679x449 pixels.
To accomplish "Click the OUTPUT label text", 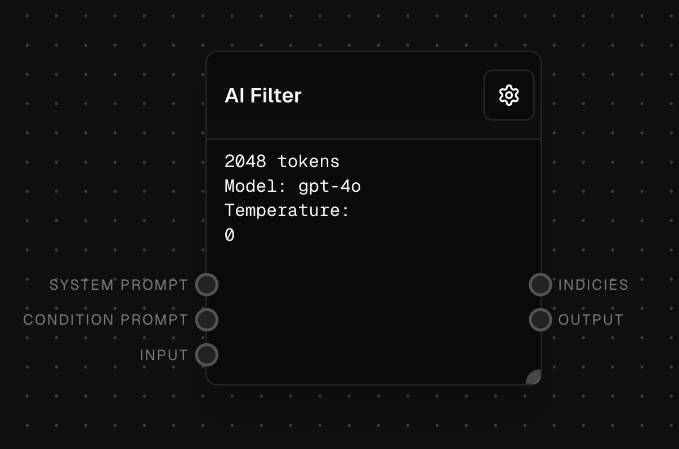I will pyautogui.click(x=589, y=319).
